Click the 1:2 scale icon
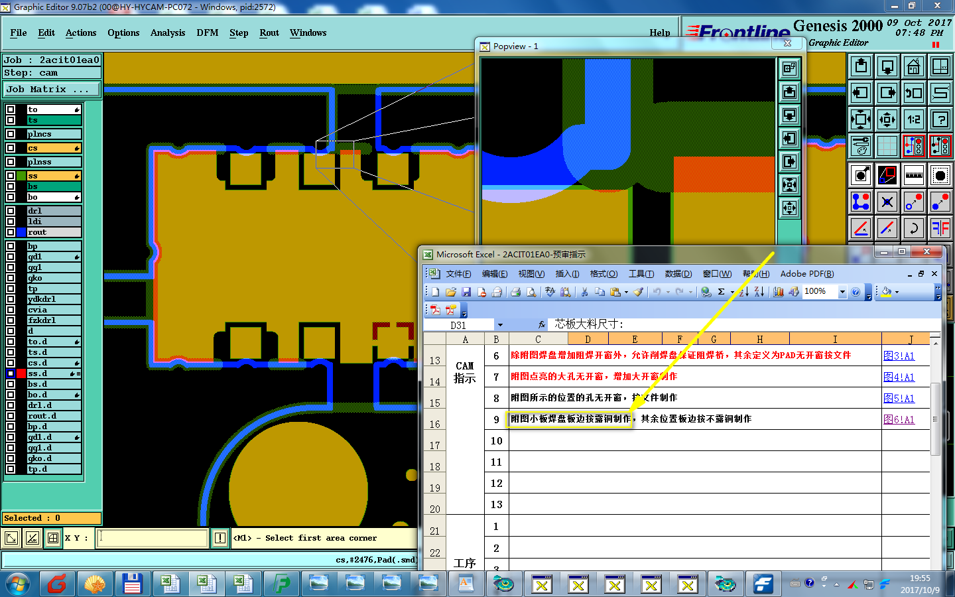 click(x=914, y=119)
